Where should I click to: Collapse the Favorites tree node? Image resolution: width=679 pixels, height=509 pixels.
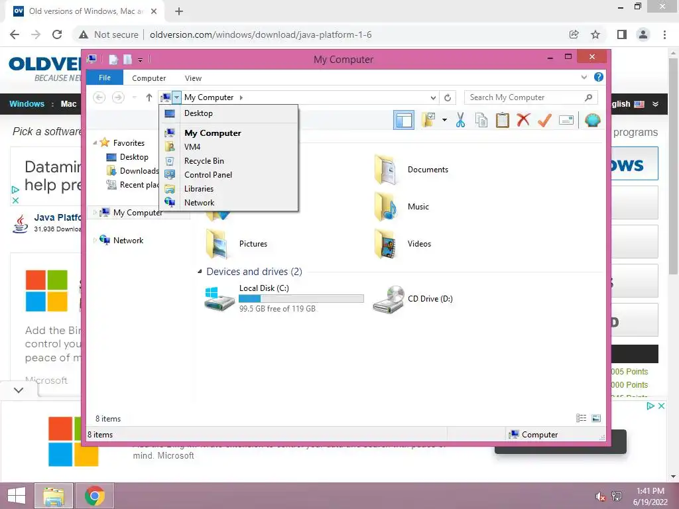click(95, 143)
